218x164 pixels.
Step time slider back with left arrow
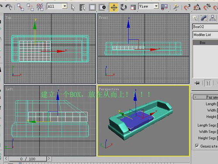(6, 158)
